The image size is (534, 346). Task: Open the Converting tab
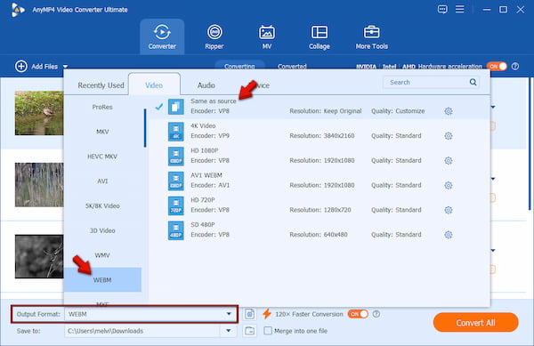(239, 67)
